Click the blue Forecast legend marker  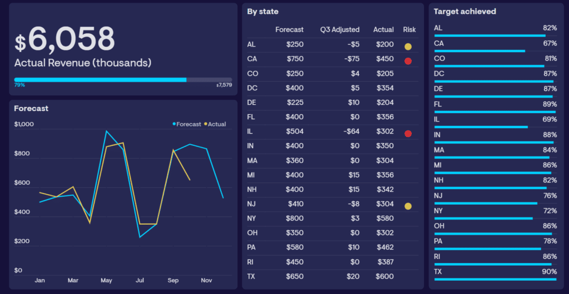pyautogui.click(x=174, y=124)
